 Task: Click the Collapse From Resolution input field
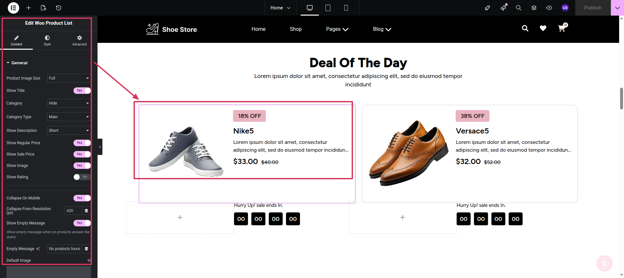(73, 211)
